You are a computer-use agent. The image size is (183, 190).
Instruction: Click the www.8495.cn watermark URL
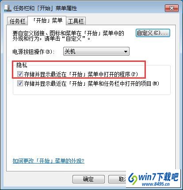156,184
